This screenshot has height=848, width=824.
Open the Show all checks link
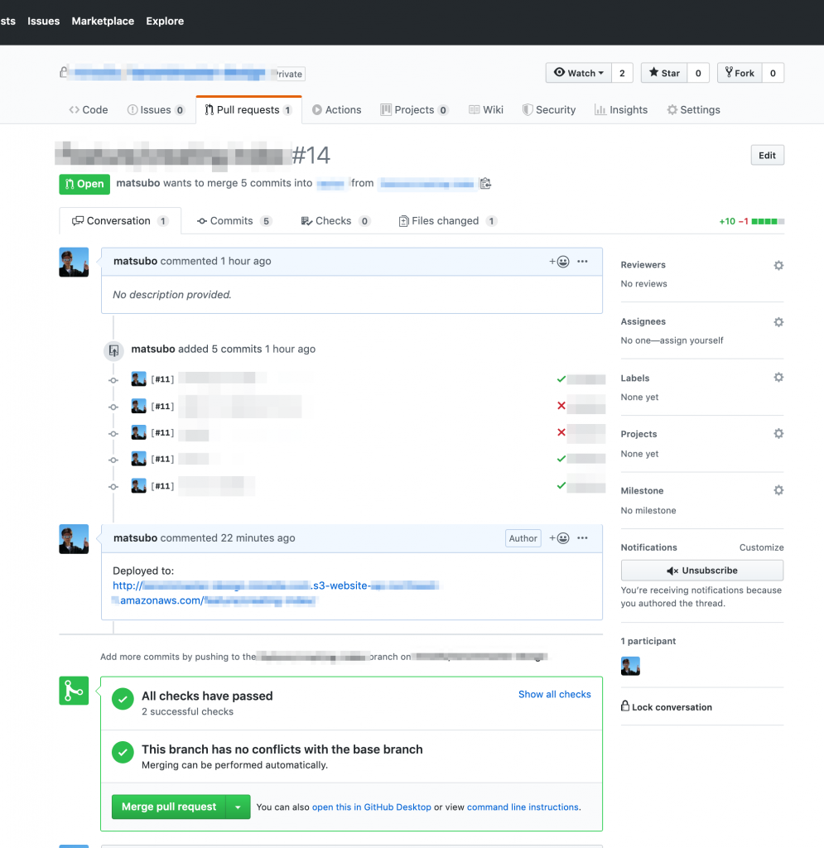(554, 694)
